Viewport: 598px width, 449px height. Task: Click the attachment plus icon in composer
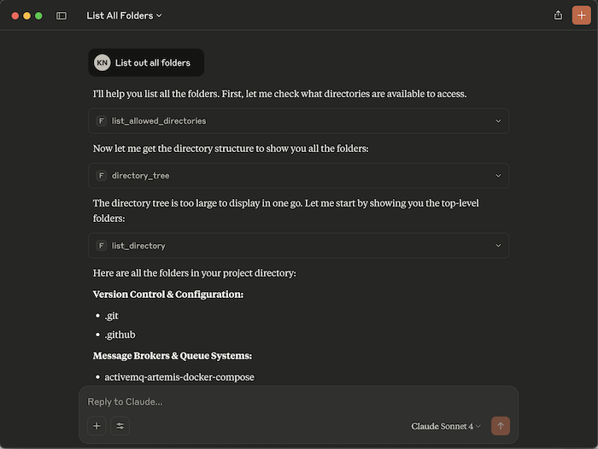coord(97,425)
